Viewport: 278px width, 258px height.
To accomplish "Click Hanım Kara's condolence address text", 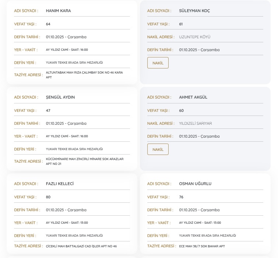I will point(84,75).
